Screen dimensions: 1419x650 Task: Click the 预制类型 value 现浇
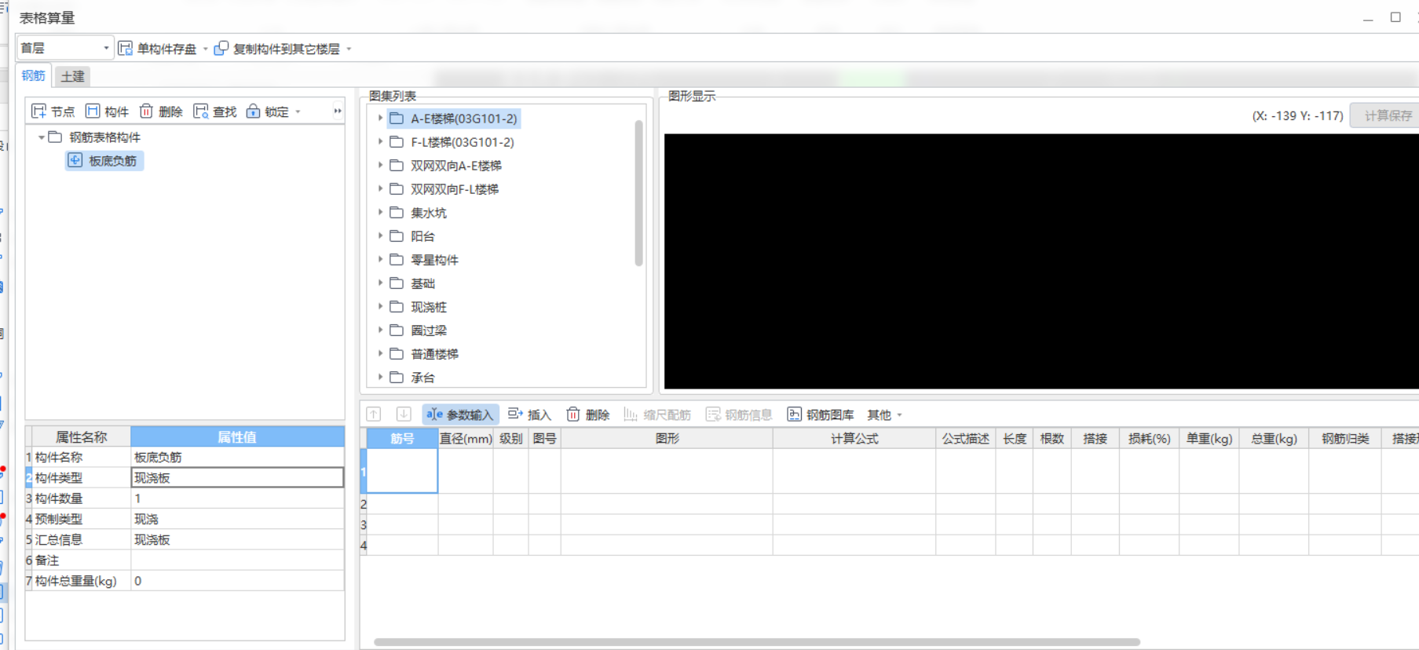pyautogui.click(x=237, y=519)
